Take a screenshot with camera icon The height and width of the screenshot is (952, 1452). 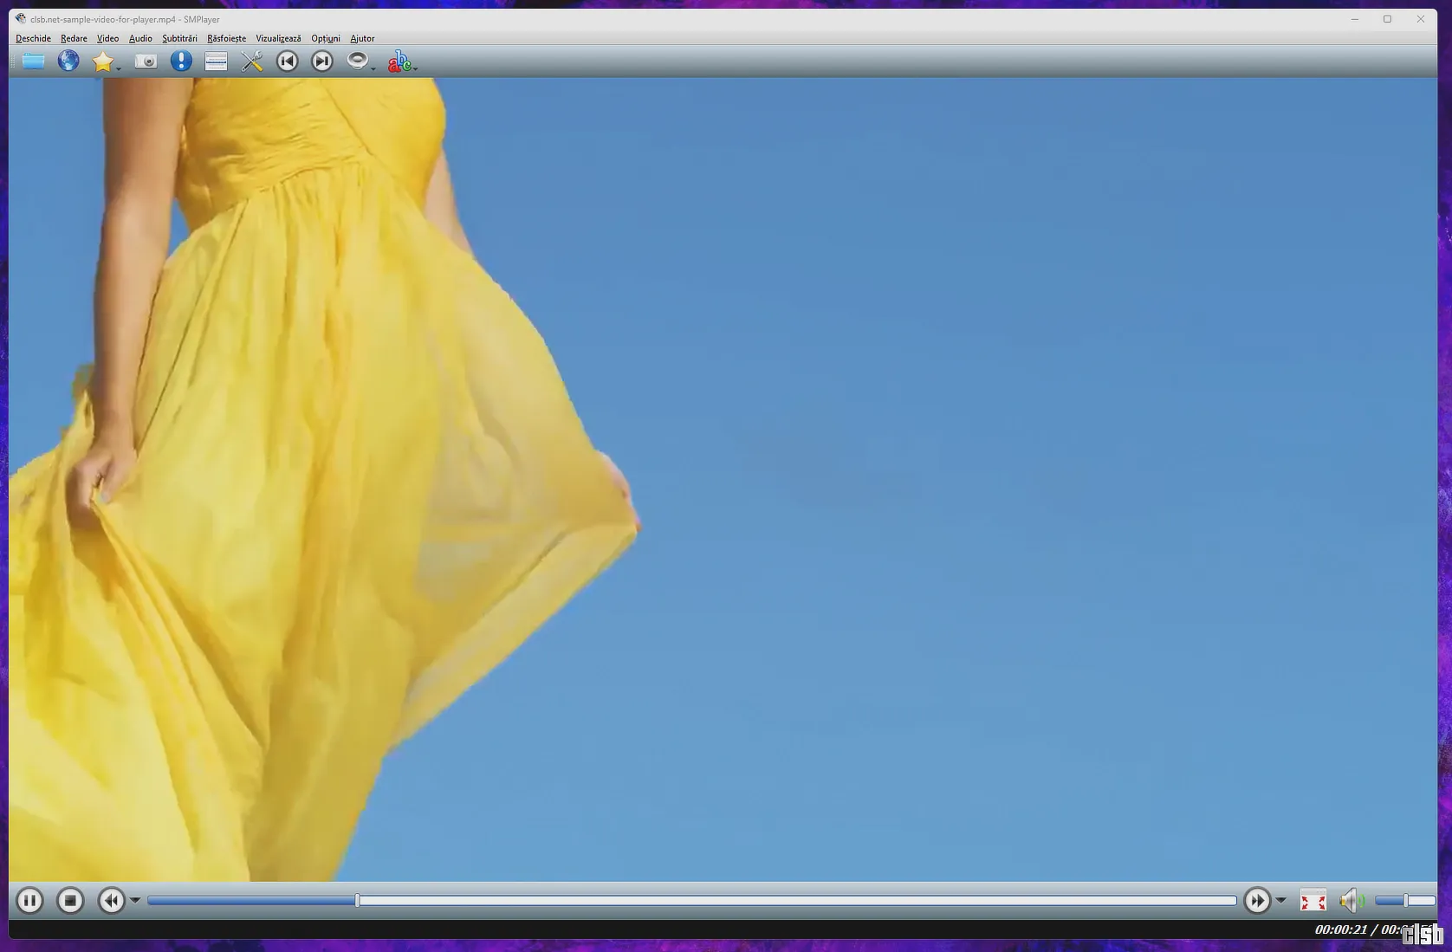coord(146,61)
